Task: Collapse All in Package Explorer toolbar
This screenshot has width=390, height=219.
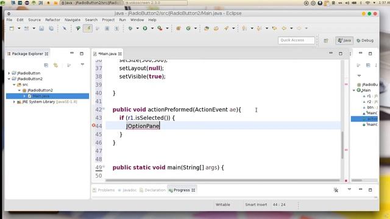Action: pyautogui.click(x=46, y=65)
